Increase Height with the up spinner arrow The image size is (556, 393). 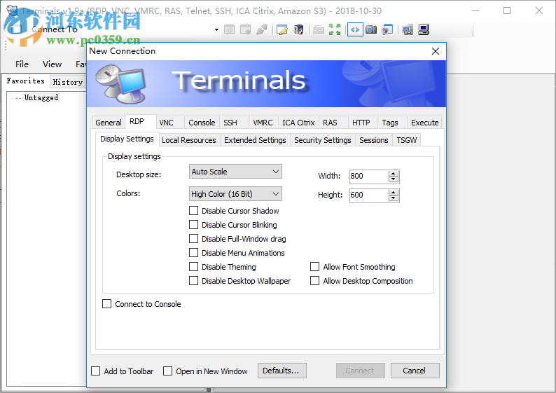pyautogui.click(x=394, y=192)
